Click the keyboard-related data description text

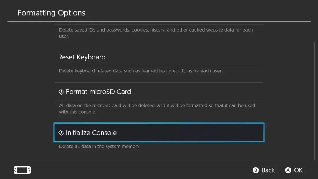pos(140,71)
